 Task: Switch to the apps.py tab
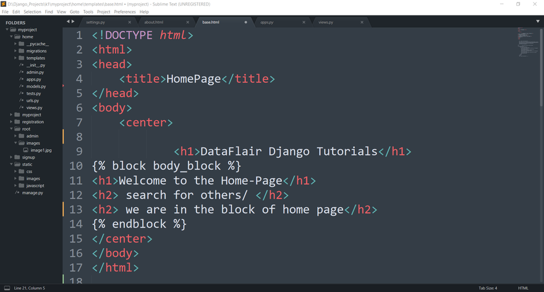(x=267, y=22)
